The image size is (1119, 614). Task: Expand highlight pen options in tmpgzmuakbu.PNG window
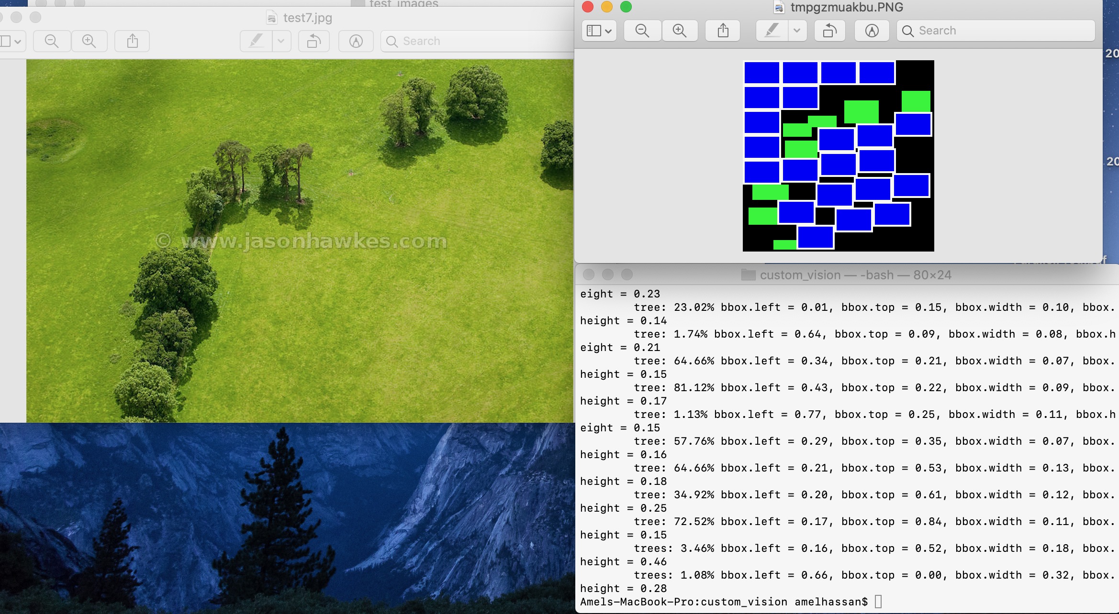coord(797,31)
